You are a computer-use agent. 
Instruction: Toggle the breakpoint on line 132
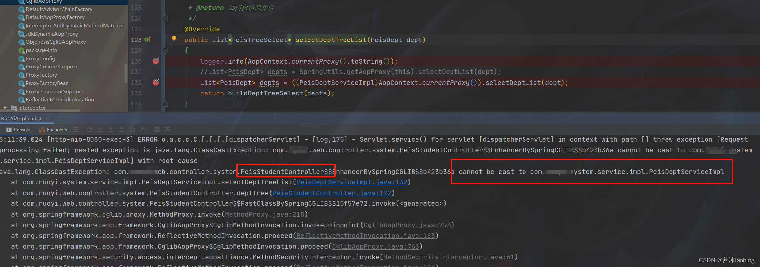tap(156, 82)
